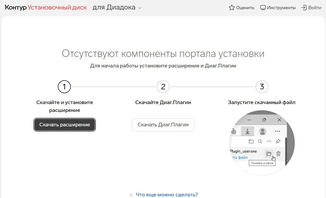
Task: Click the Скачайте Диаг.Плагин step label
Action: [163, 102]
